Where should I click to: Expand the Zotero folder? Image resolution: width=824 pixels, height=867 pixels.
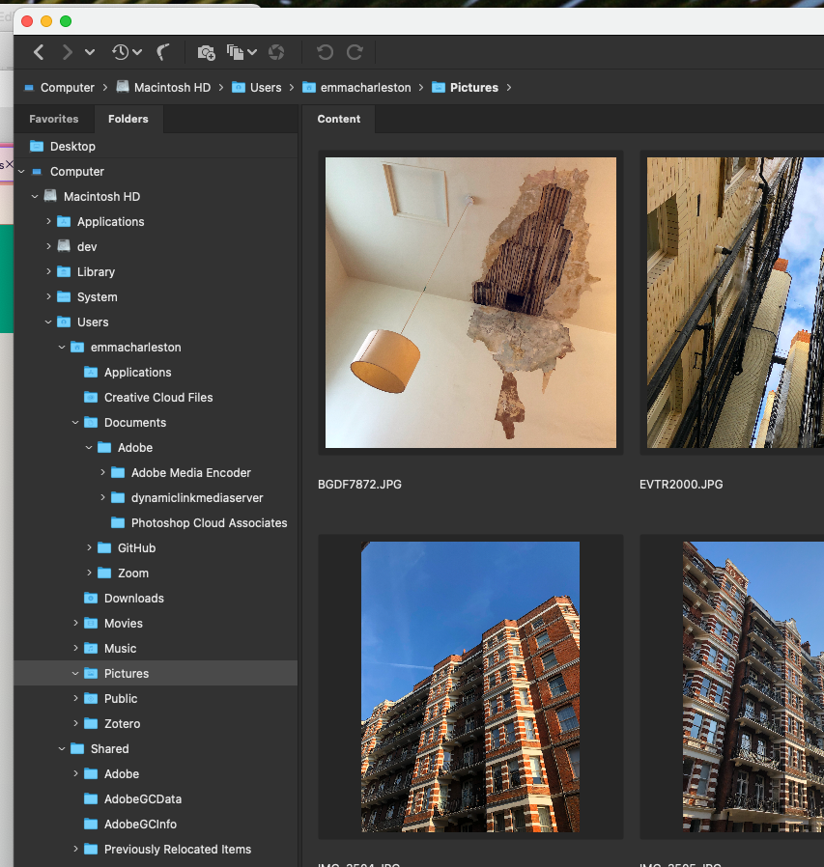tap(75, 723)
